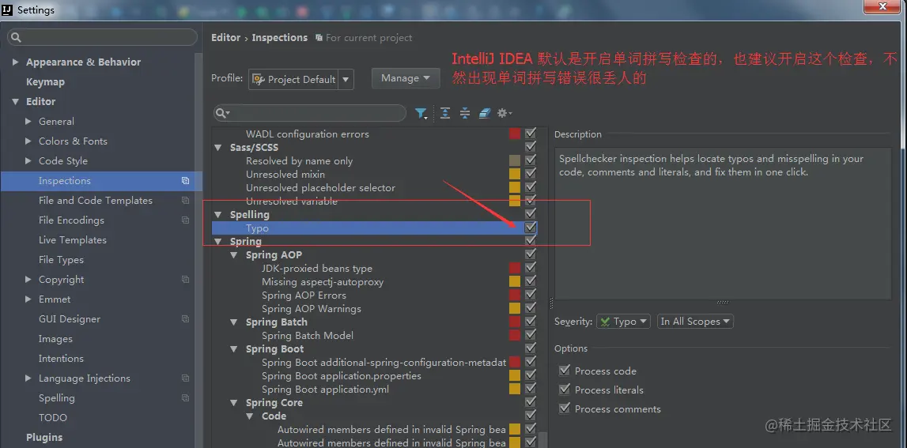Click the project icon next to Copyright

click(185, 279)
